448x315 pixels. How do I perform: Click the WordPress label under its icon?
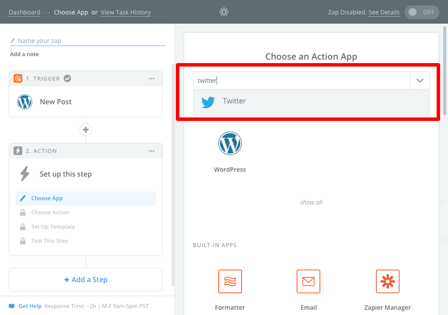tap(230, 170)
